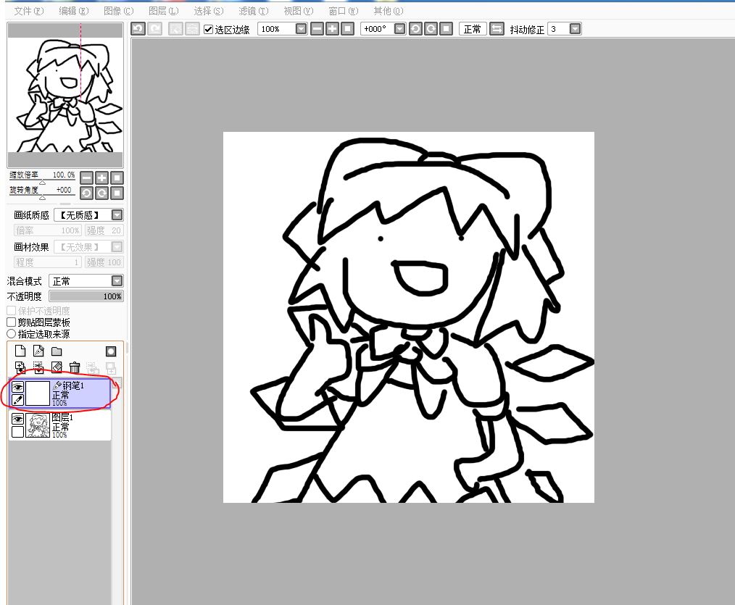Create a new layer folder
This screenshot has width=735, height=605.
click(x=57, y=351)
